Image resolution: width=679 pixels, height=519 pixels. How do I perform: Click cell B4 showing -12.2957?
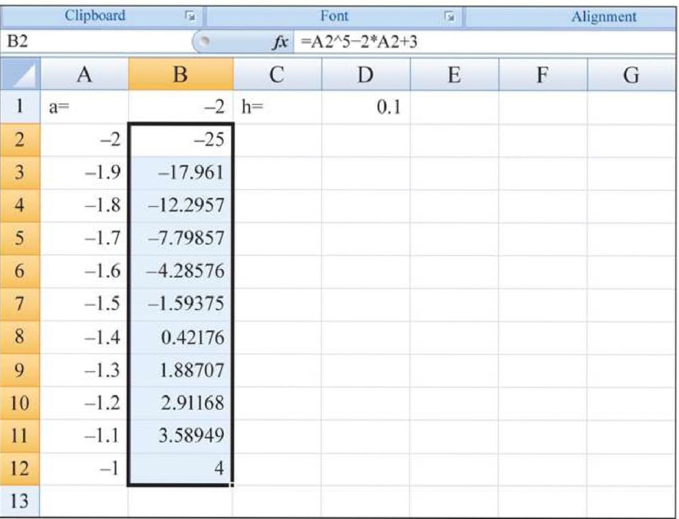coord(181,205)
